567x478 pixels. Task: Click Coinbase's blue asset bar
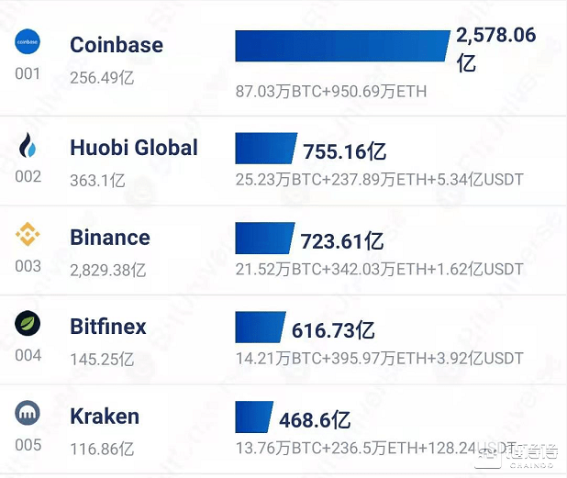pos(341,46)
